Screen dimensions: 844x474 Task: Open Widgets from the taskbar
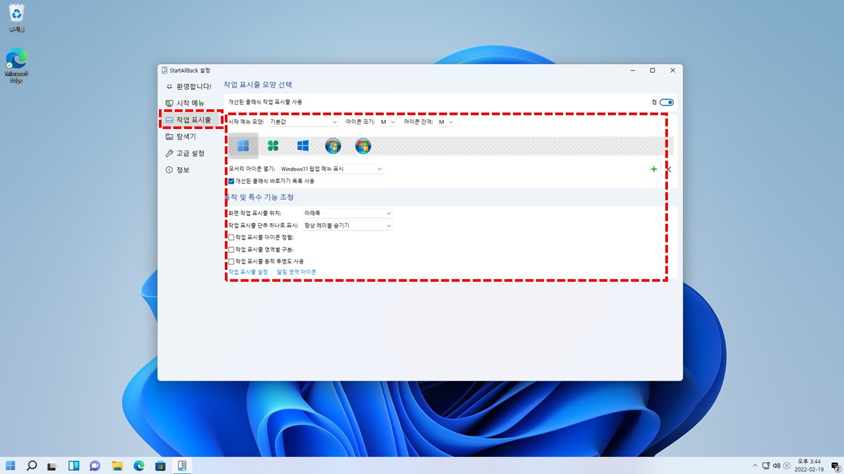click(74, 465)
